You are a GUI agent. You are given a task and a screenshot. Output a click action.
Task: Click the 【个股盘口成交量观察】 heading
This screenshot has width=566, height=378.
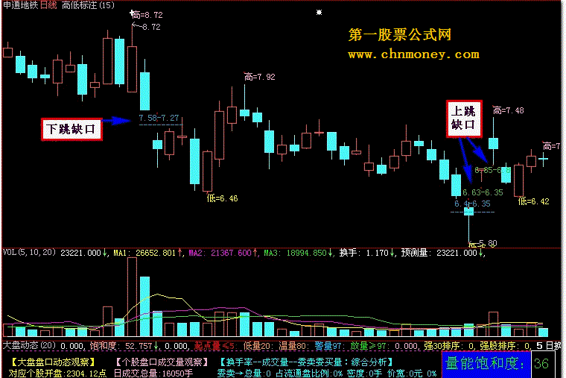[162, 362]
